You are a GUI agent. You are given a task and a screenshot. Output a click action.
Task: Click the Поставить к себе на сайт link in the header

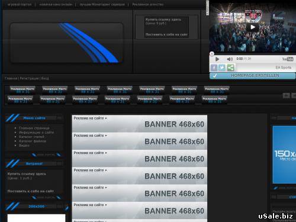[x=166, y=34]
